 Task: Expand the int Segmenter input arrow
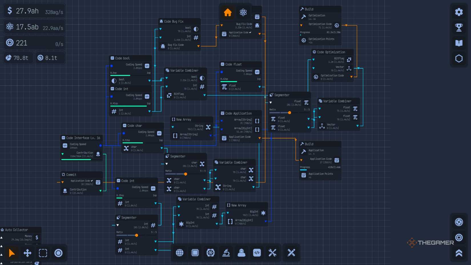tap(118, 225)
